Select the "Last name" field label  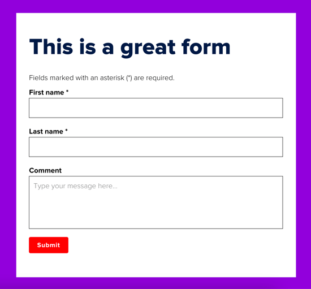point(46,132)
